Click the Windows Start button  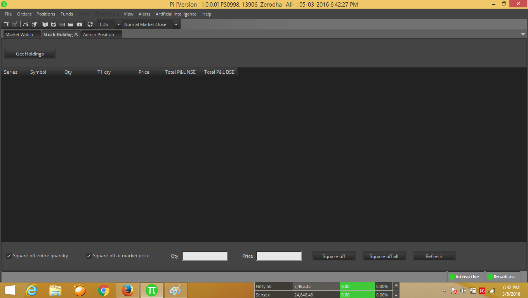(x=9, y=290)
